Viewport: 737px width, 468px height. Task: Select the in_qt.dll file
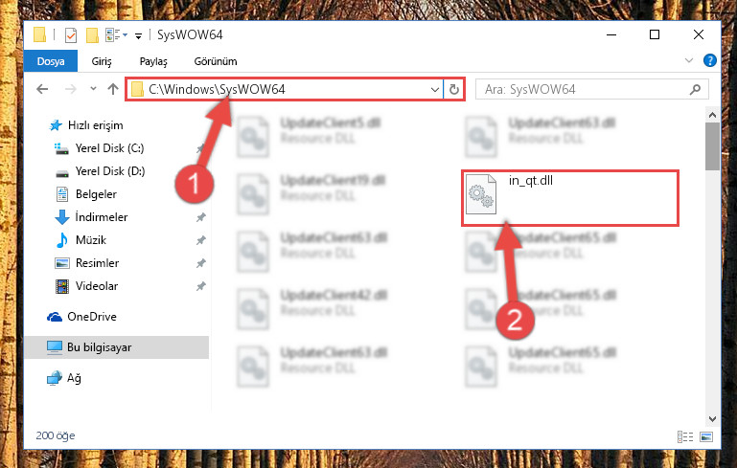pyautogui.click(x=570, y=198)
